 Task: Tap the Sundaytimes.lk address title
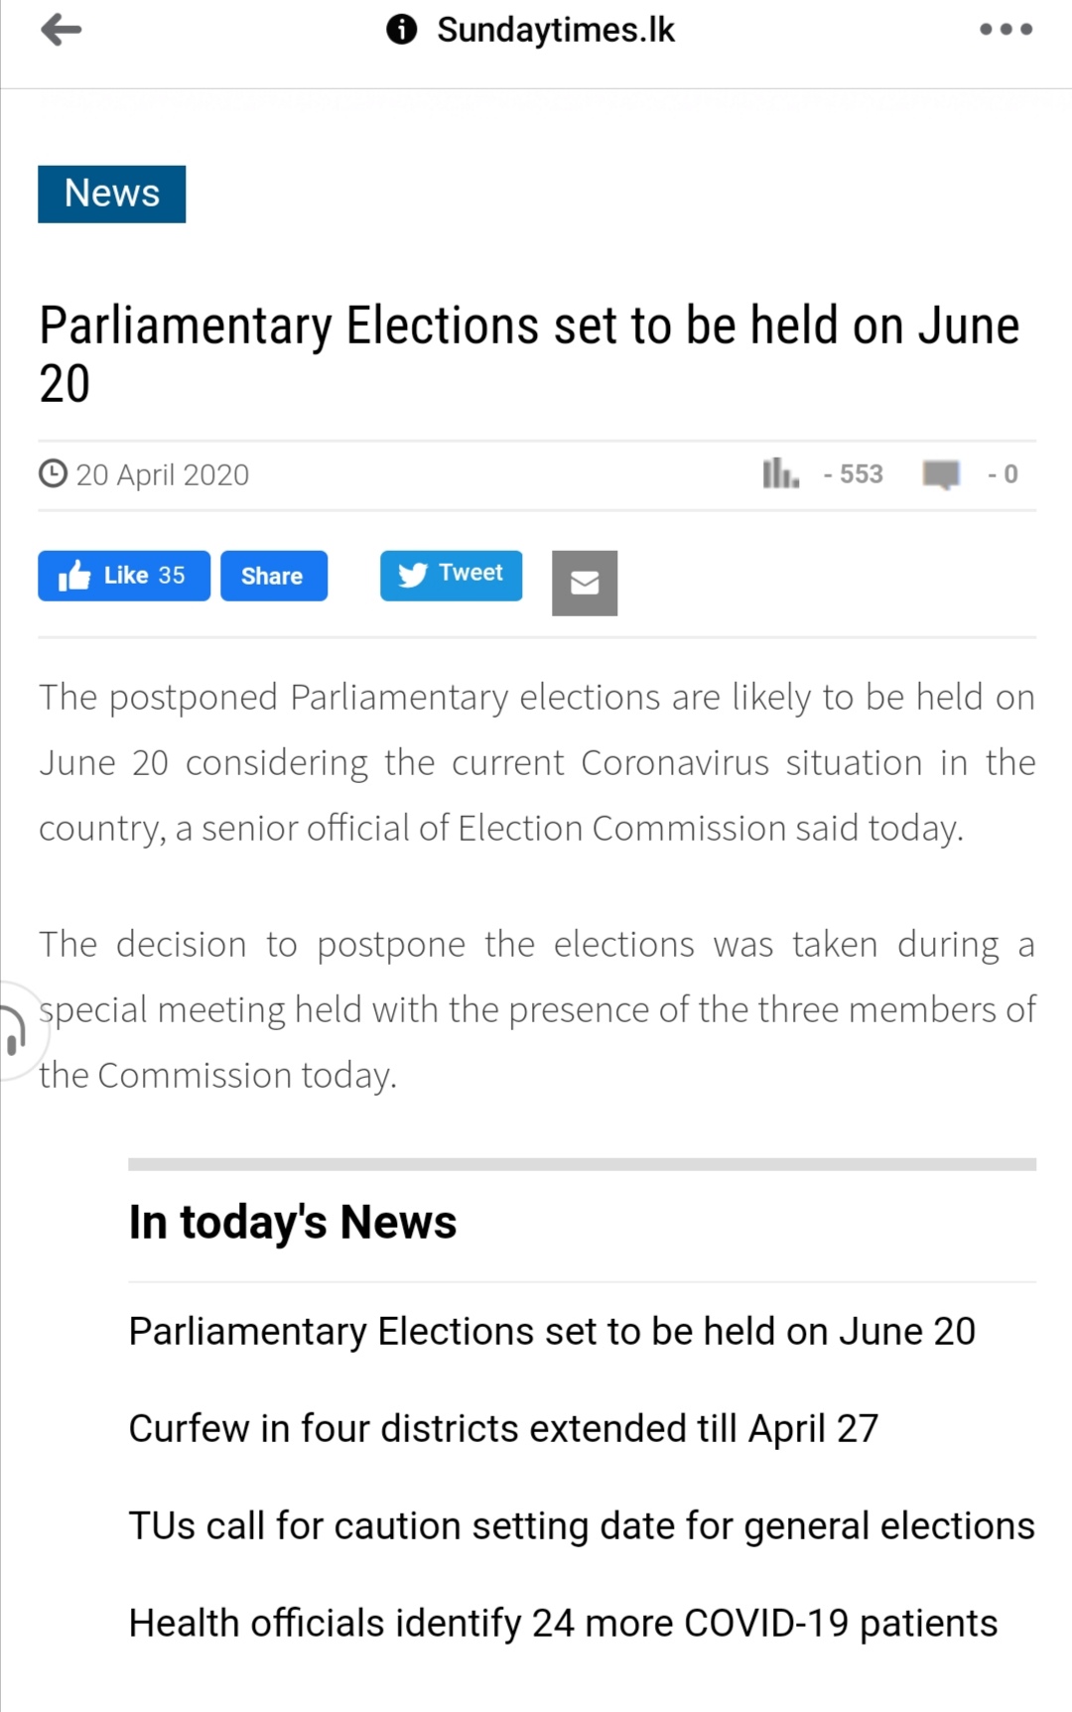pyautogui.click(x=555, y=30)
